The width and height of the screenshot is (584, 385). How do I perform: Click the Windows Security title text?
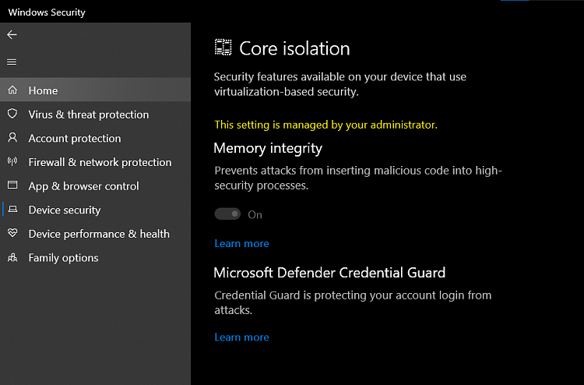tap(47, 12)
